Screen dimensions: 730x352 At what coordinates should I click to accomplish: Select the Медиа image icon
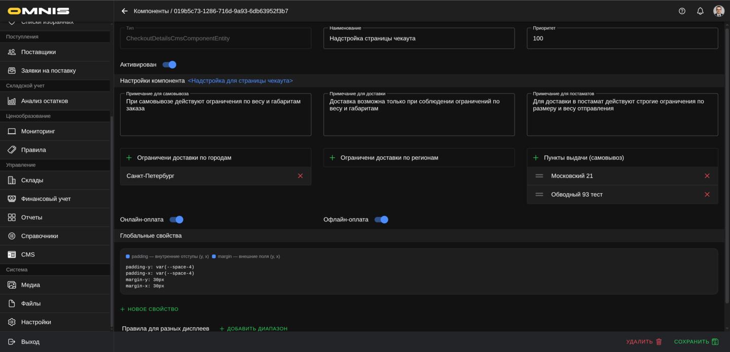11,285
